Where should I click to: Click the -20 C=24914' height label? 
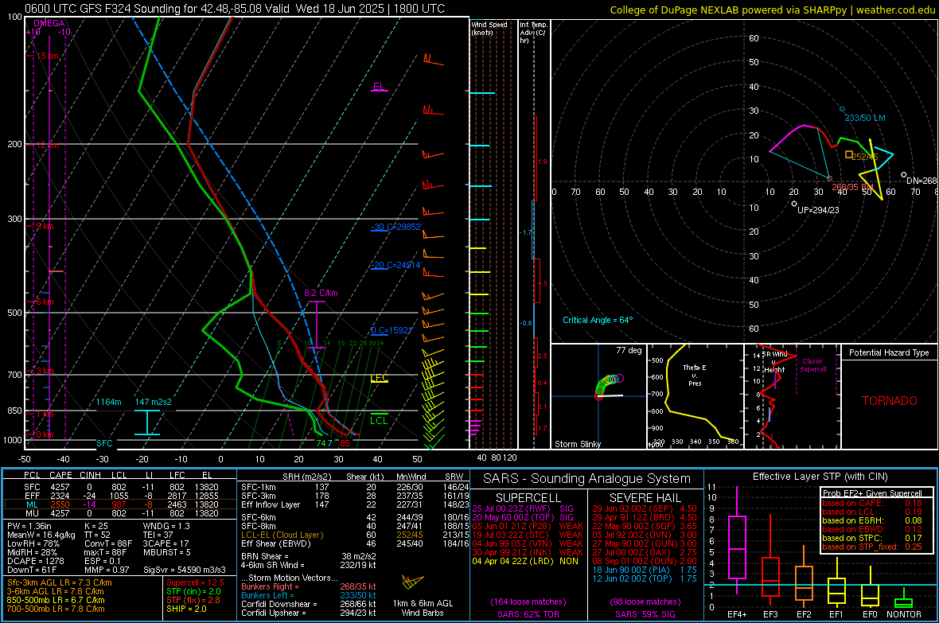(x=396, y=265)
